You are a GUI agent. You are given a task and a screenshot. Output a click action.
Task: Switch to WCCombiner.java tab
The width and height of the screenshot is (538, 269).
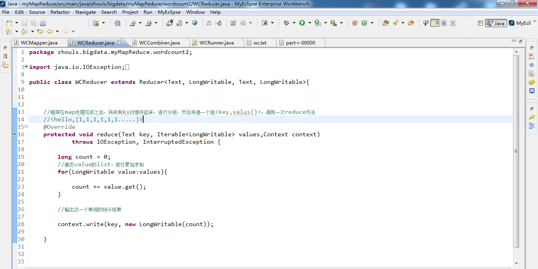pyautogui.click(x=159, y=43)
